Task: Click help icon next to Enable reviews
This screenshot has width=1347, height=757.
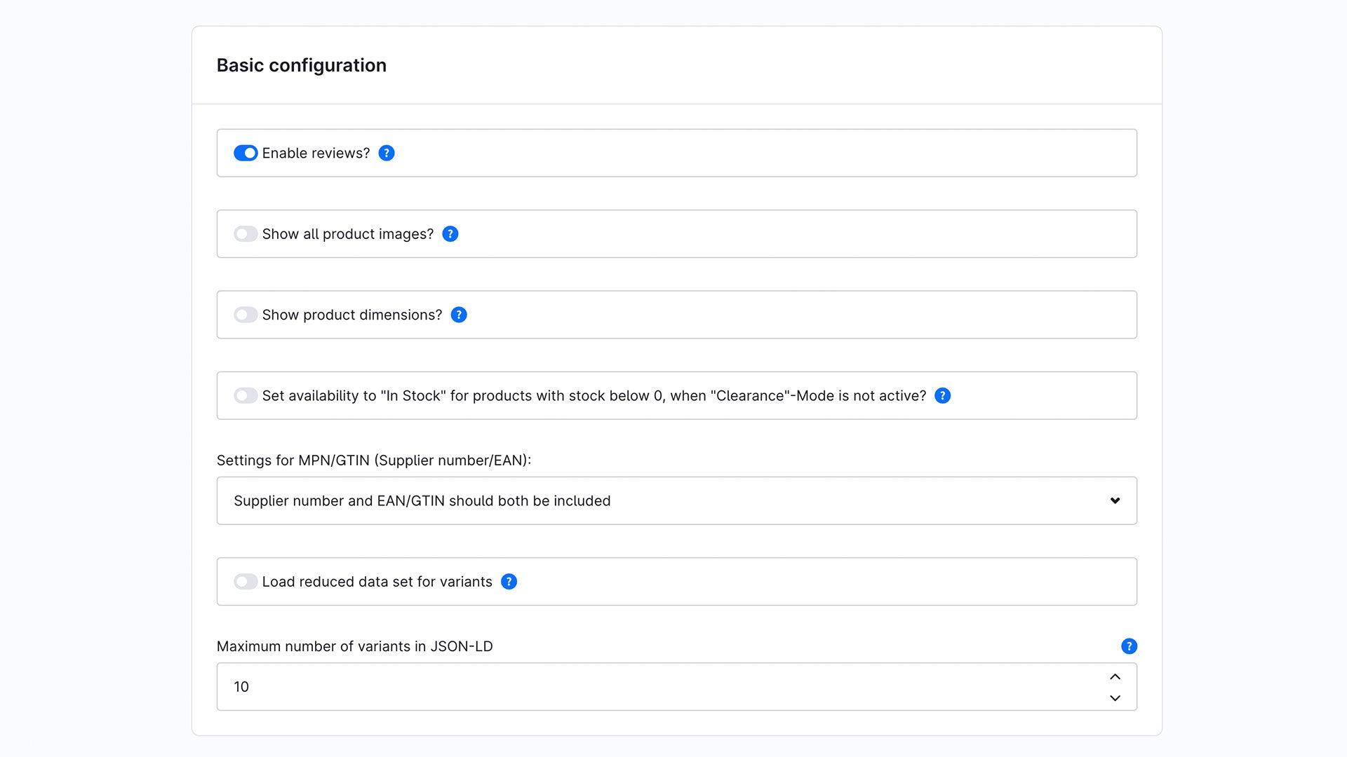Action: tap(387, 153)
